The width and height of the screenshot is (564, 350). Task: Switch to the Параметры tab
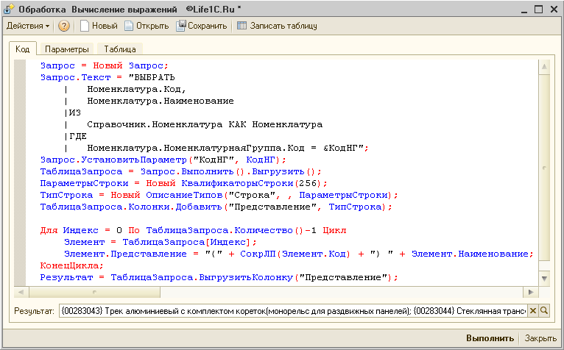click(x=66, y=49)
